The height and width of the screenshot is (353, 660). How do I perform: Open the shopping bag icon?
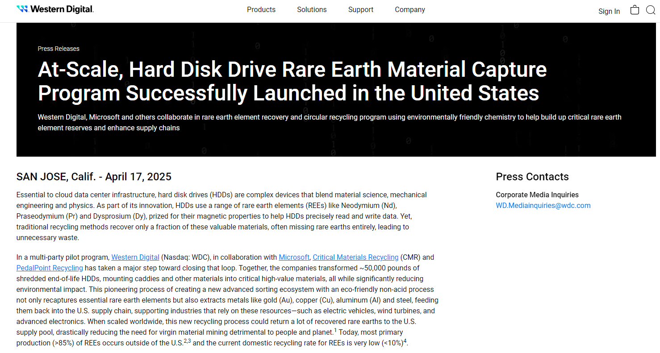[x=635, y=10]
